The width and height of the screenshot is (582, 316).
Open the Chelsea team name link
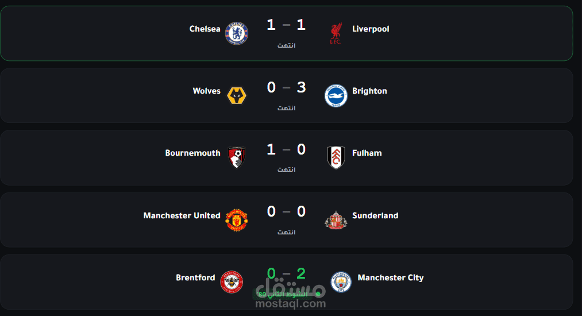coord(205,29)
